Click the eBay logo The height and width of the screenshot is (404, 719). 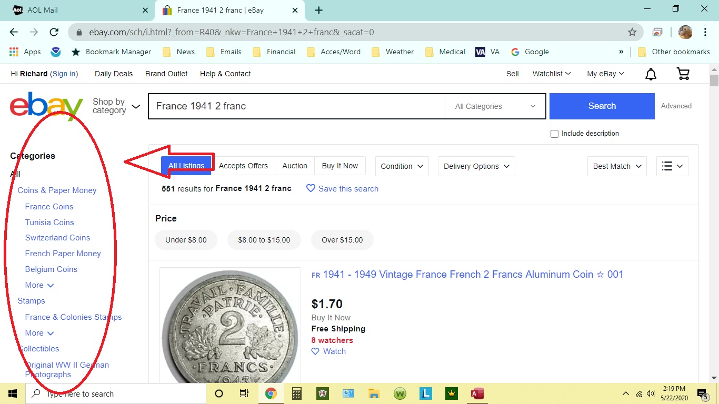click(45, 106)
